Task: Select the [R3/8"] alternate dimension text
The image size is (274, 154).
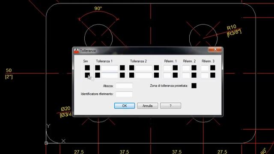Action: [234, 33]
